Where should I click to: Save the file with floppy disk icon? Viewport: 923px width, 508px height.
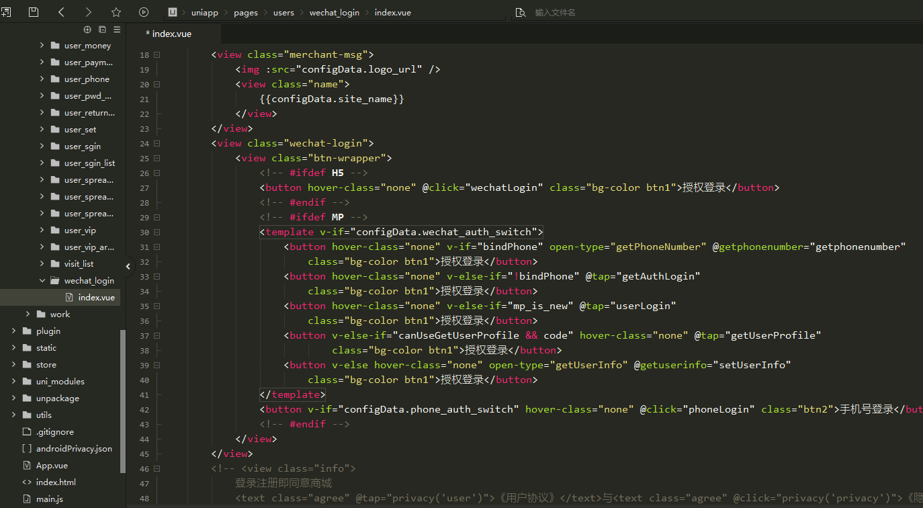click(34, 12)
